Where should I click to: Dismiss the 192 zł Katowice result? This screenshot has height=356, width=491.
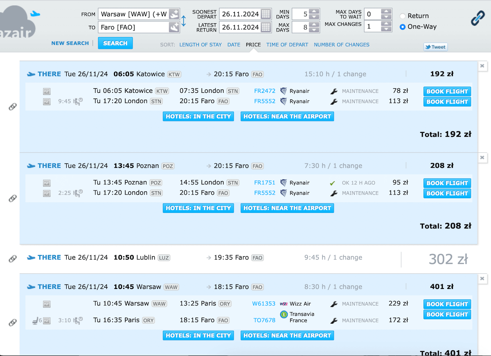pyautogui.click(x=482, y=66)
